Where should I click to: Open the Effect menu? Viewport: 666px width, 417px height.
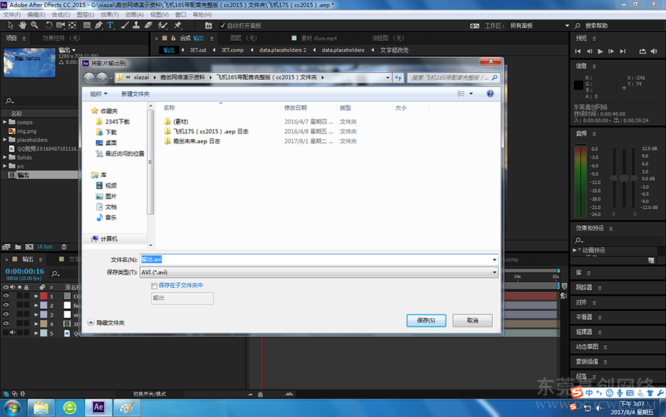click(110, 15)
